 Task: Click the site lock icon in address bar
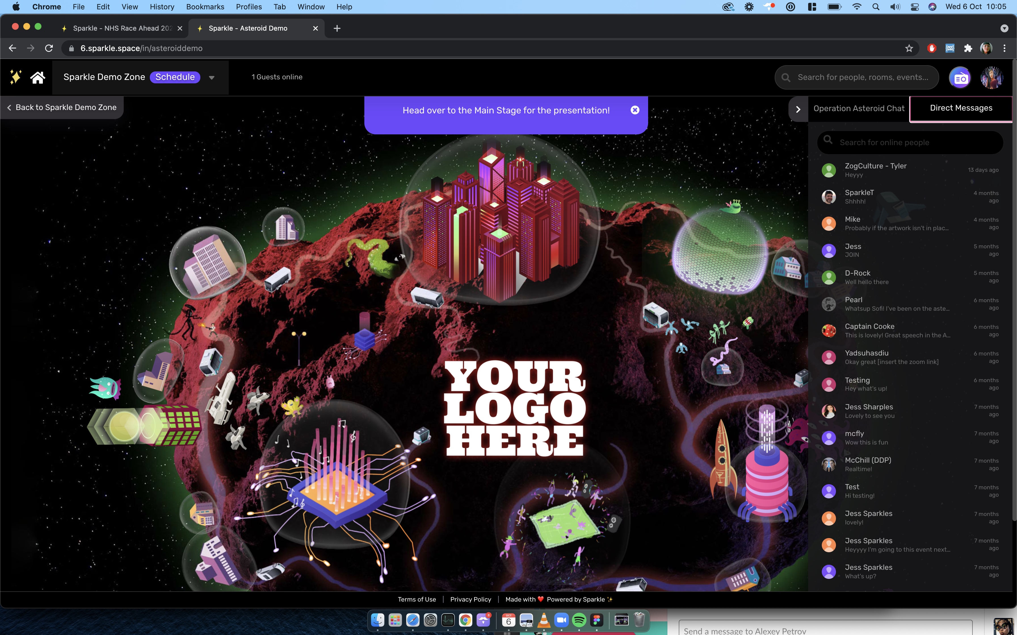(71, 48)
